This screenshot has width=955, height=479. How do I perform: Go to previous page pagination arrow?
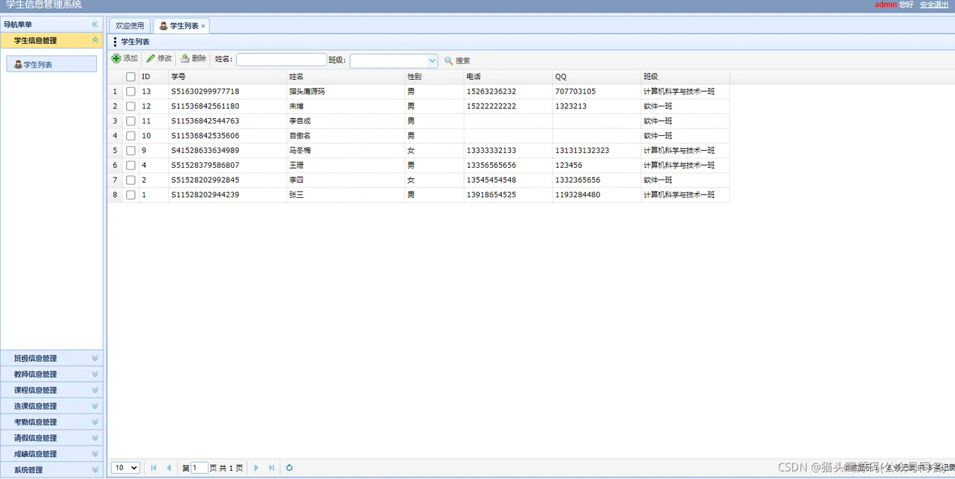pos(168,468)
